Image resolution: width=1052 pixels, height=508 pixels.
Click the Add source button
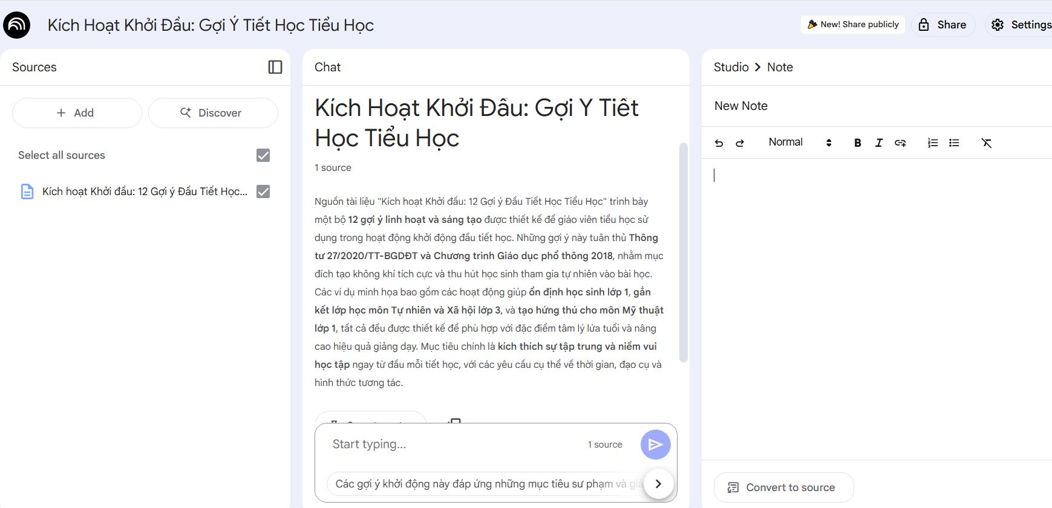pos(77,113)
